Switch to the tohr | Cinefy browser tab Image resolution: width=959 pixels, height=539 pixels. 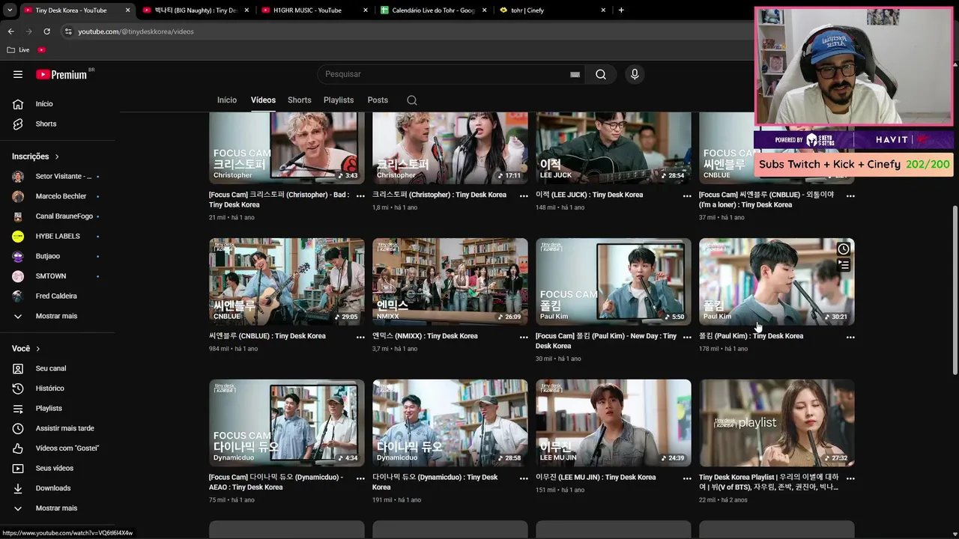551,10
